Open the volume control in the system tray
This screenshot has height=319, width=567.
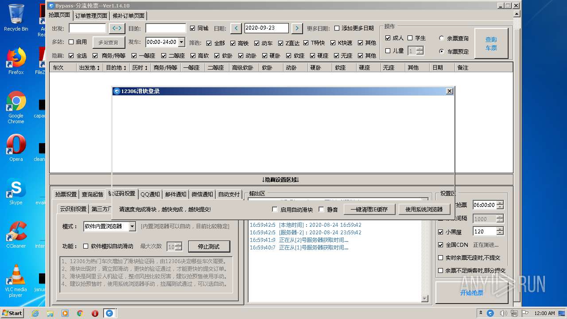coord(503,313)
